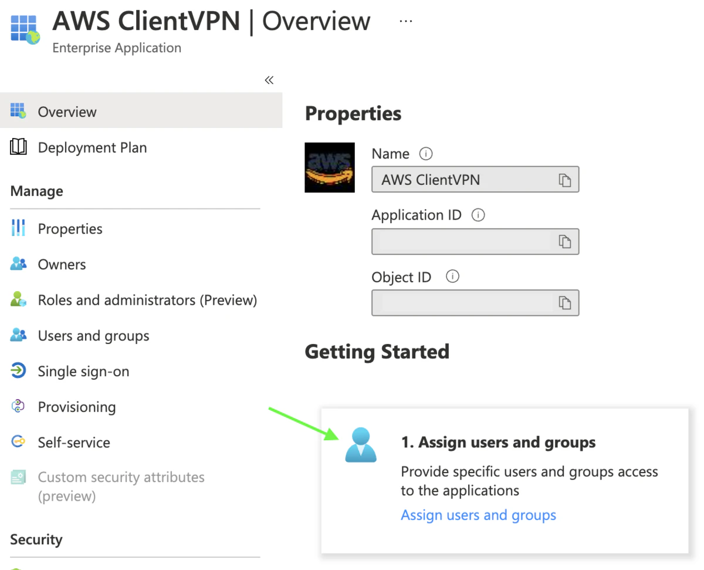The image size is (704, 570).
Task: Click the Users and groups icon
Action: coord(18,336)
